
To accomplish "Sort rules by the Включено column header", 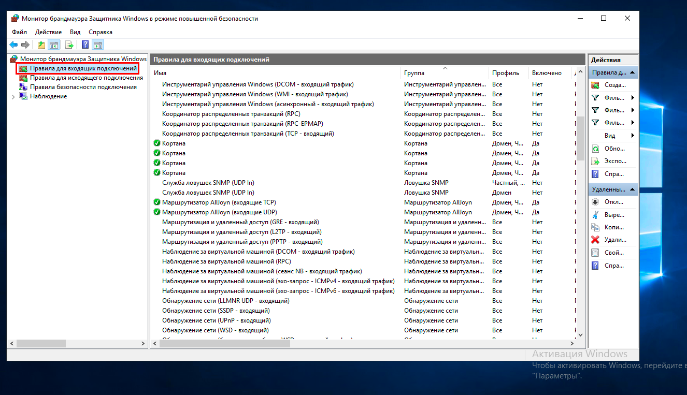I will (x=550, y=73).
